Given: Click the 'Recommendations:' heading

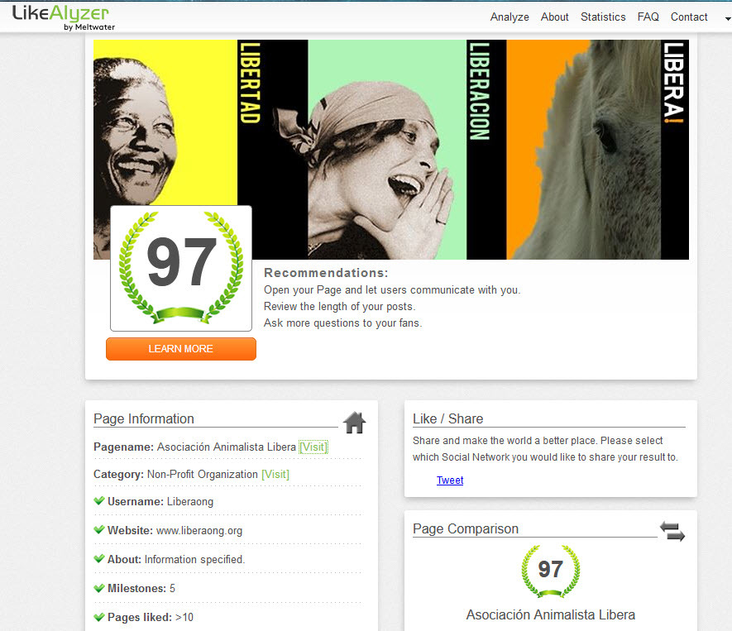Looking at the screenshot, I should tap(326, 273).
